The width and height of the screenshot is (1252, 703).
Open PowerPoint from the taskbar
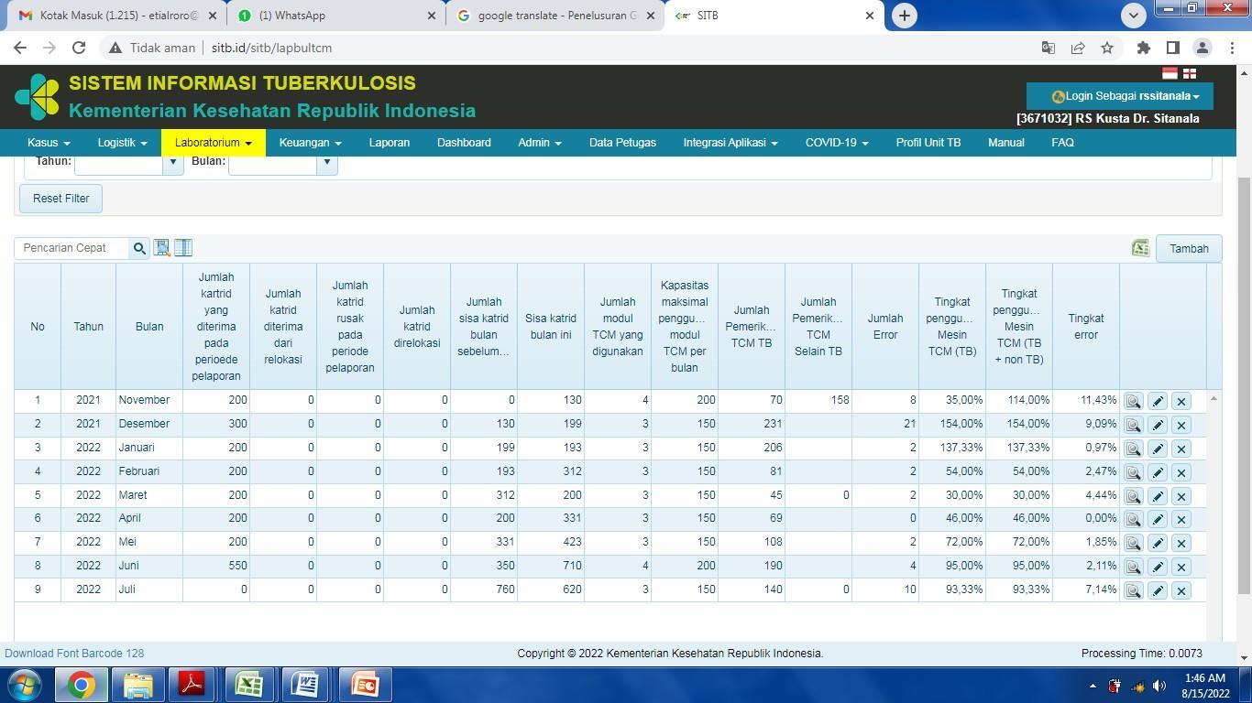[364, 685]
